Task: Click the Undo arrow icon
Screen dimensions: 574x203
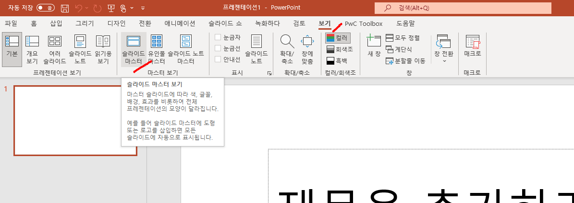Action: (x=79, y=8)
